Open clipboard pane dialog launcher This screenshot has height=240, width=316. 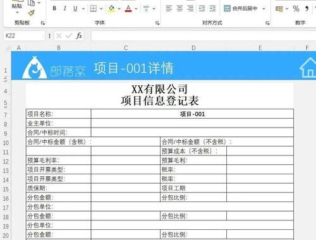43,23
